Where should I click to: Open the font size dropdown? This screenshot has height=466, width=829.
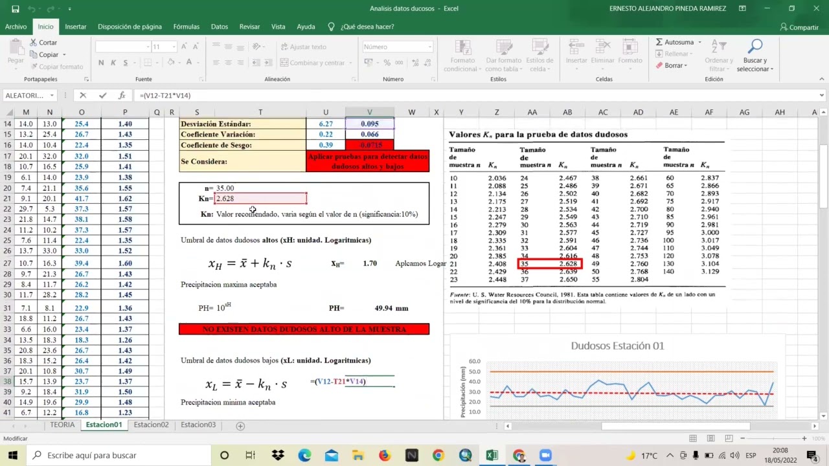[x=174, y=47]
